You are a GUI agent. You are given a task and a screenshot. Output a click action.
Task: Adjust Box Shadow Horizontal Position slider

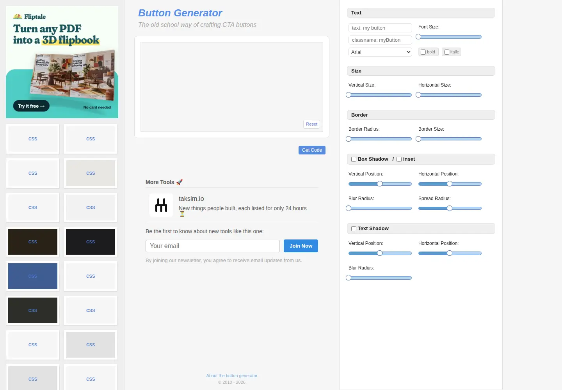click(x=450, y=184)
